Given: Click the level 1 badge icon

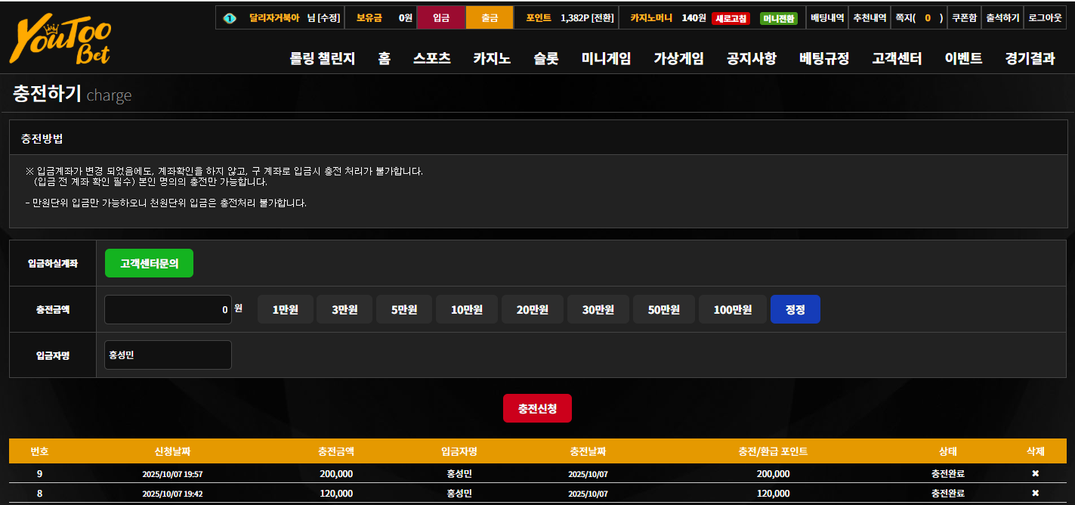Looking at the screenshot, I should 230,18.
